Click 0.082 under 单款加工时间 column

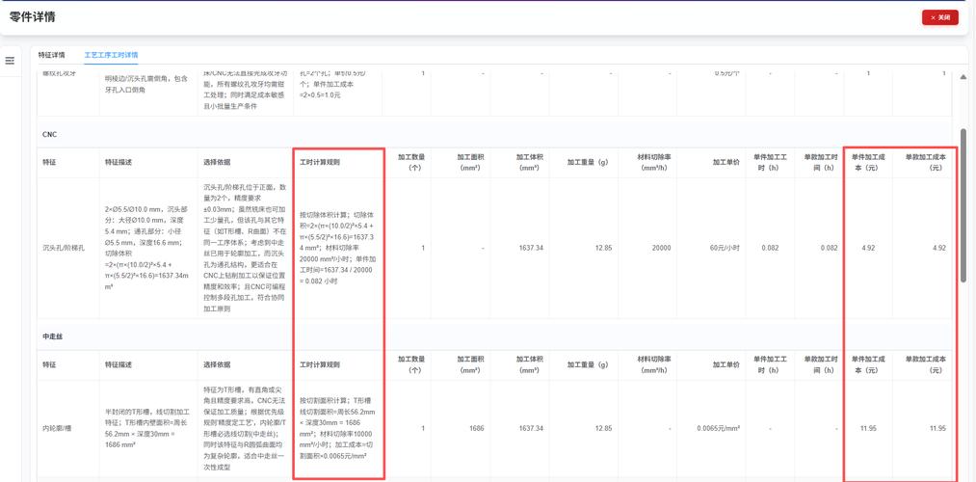[830, 248]
